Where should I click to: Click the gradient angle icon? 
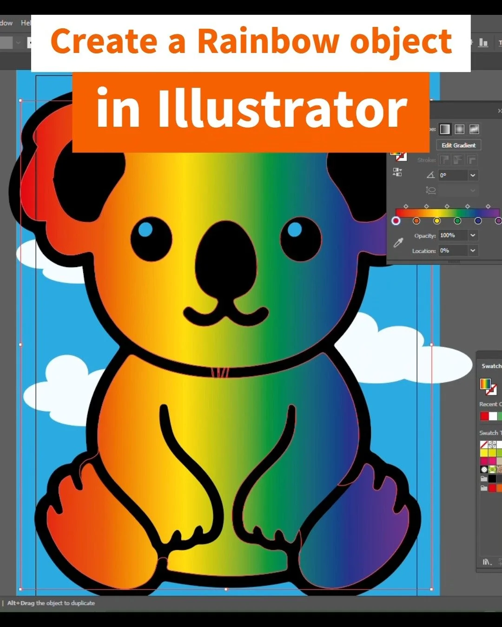[x=430, y=175]
